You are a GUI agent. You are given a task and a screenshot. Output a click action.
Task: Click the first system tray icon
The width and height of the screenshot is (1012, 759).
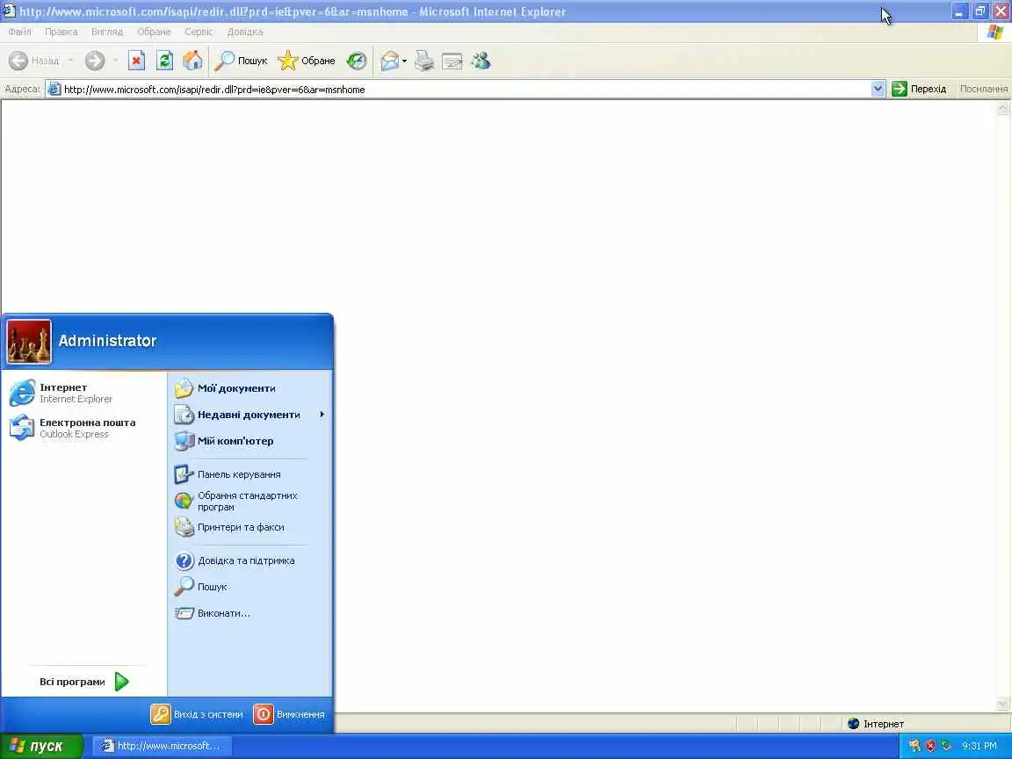914,746
